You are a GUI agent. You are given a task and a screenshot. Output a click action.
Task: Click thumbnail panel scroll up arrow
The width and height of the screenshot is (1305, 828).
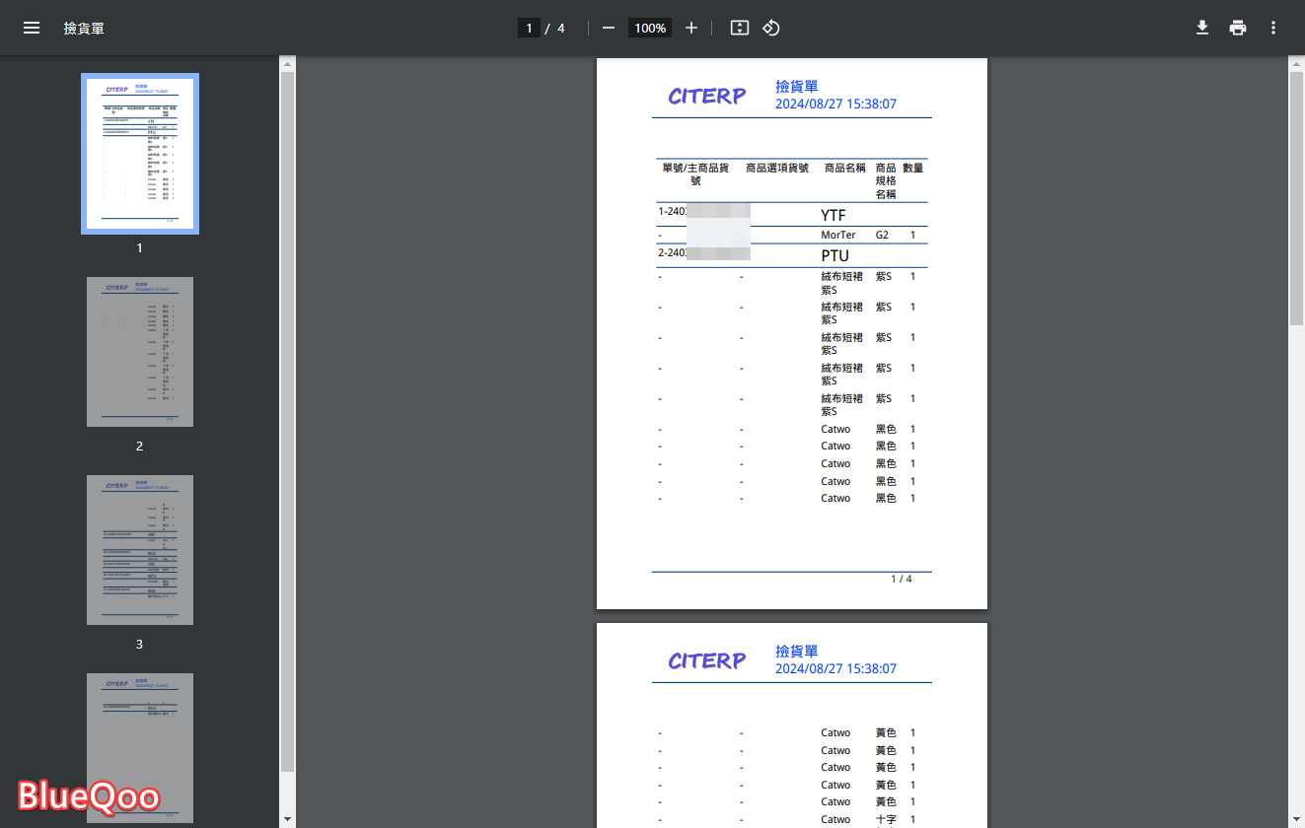click(287, 65)
